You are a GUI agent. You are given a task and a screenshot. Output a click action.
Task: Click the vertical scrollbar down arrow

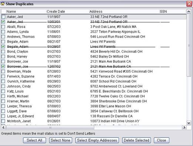[189, 123]
